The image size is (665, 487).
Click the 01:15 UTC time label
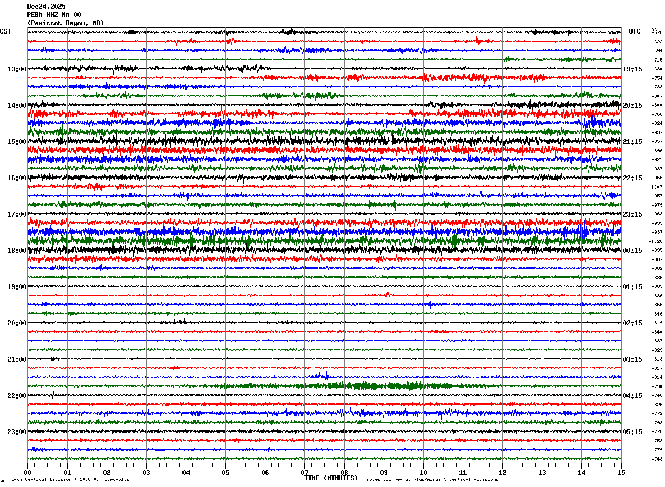(633, 287)
